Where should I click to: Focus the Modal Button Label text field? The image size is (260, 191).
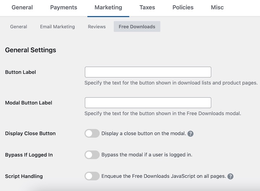tap(148, 103)
